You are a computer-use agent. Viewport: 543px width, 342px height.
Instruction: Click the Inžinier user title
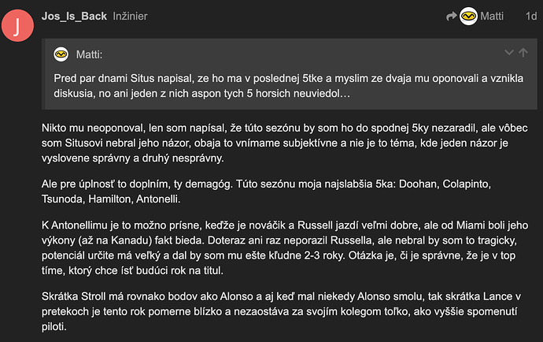click(x=130, y=17)
